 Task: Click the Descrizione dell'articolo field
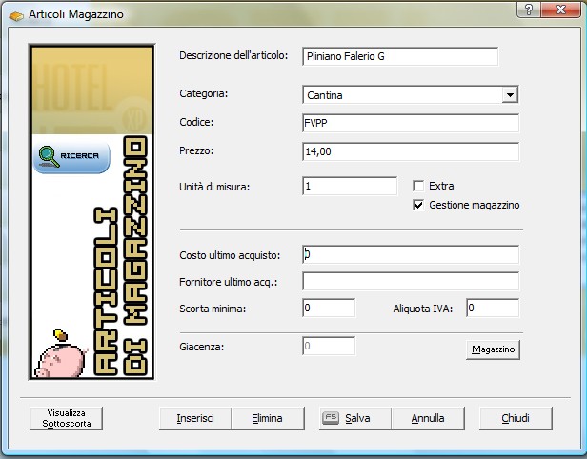(x=400, y=56)
